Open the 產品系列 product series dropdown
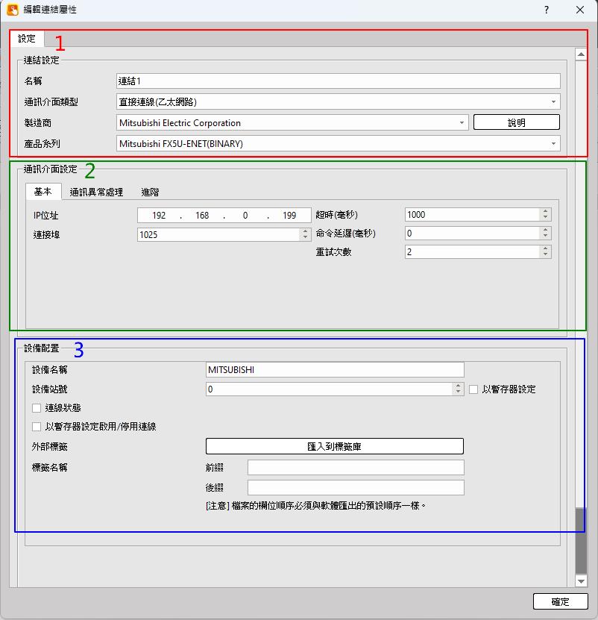 pos(553,143)
